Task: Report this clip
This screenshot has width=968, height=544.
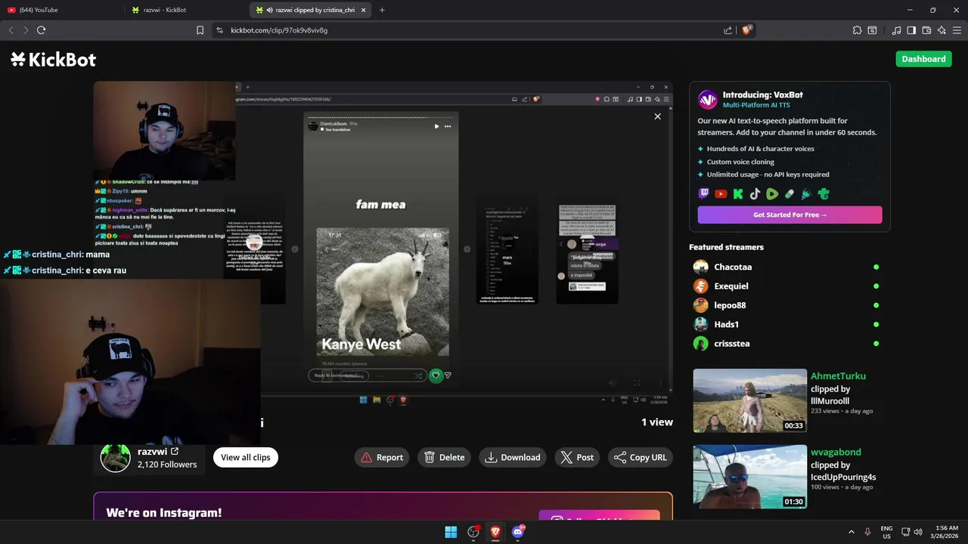Action: point(382,457)
